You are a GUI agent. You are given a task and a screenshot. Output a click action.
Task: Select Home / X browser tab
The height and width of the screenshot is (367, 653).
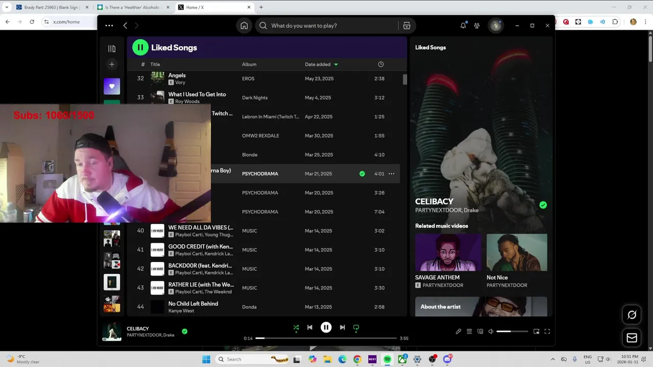click(214, 7)
